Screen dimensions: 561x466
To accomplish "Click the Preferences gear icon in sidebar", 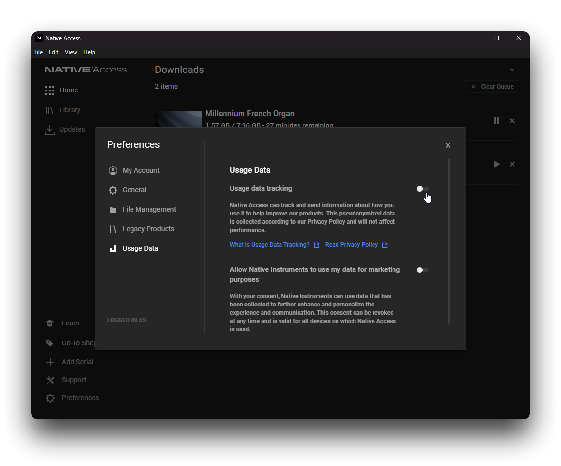I will (x=50, y=398).
